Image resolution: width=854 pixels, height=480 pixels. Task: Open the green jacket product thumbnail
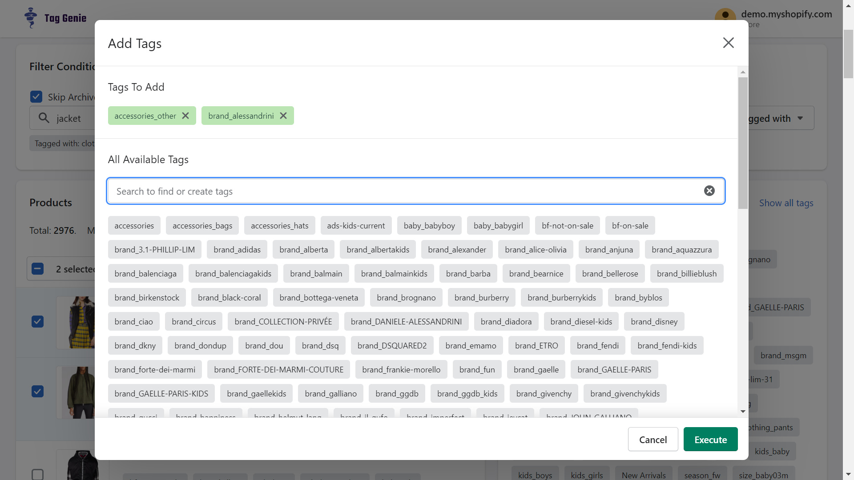(76, 392)
